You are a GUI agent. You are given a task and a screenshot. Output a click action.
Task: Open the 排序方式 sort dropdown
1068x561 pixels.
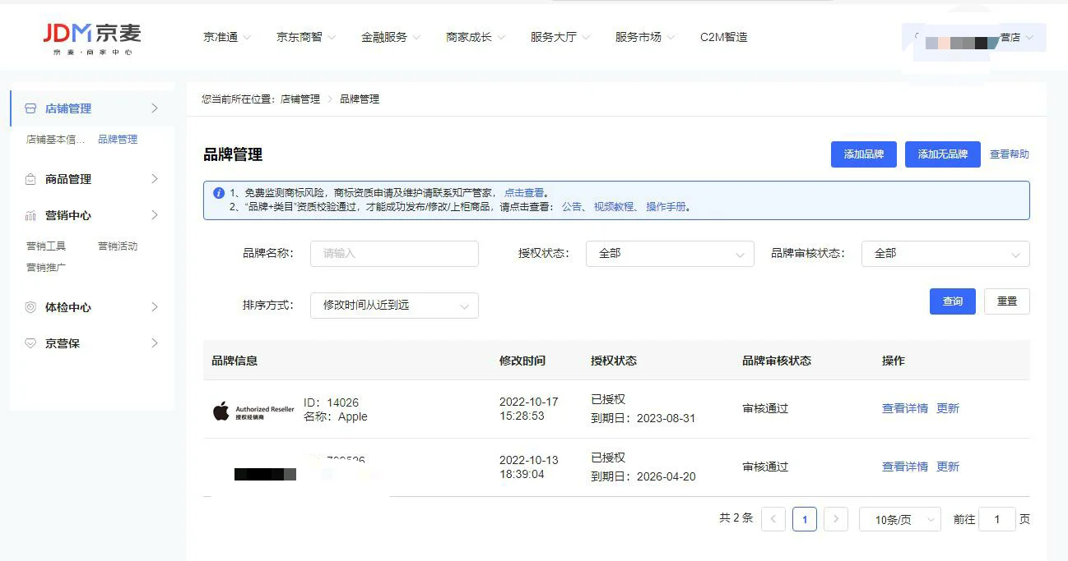394,306
